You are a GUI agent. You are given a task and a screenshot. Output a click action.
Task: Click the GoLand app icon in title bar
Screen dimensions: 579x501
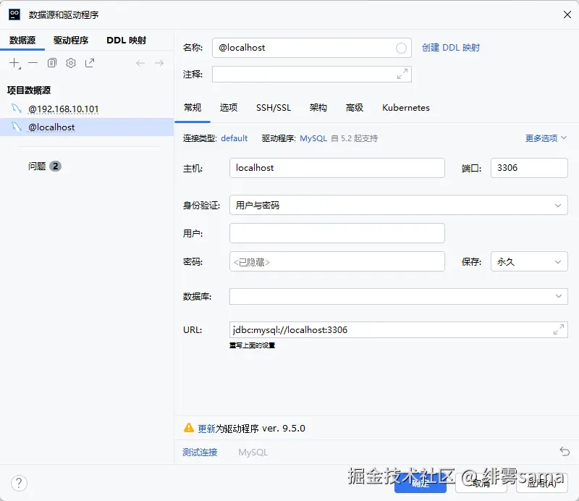click(x=14, y=14)
